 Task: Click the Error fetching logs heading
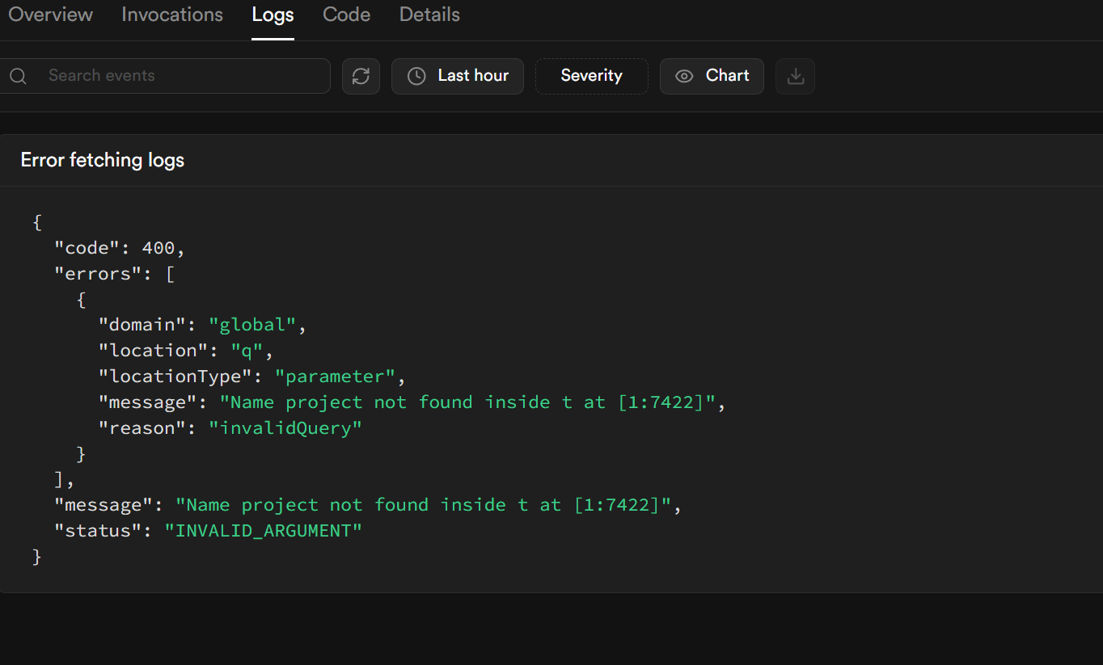click(103, 160)
